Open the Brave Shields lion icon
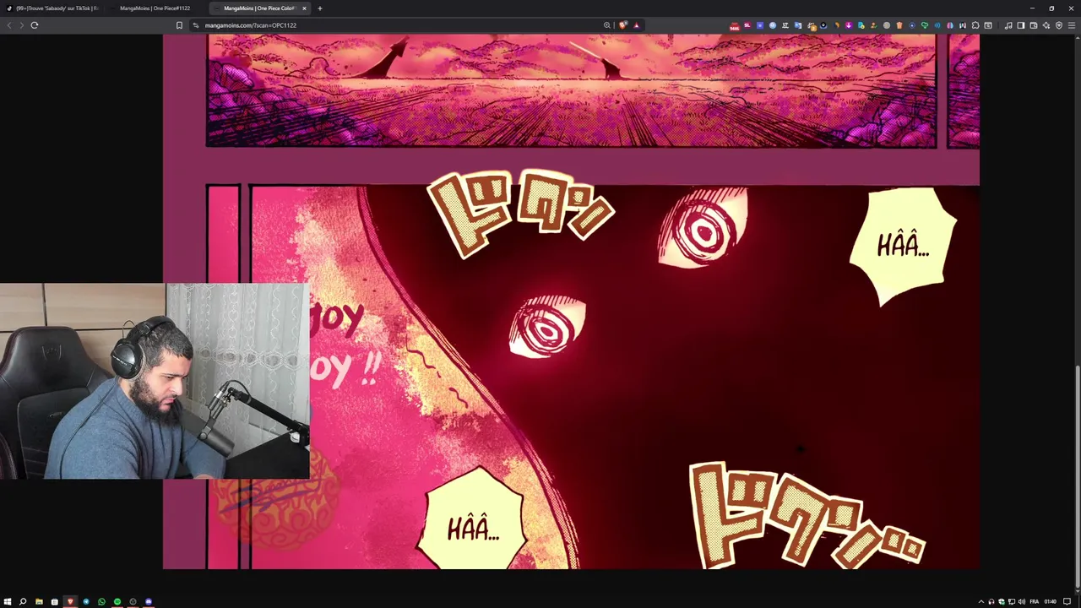The image size is (1081, 608). coord(623,25)
